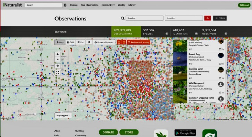Click the magnifying glass search icon
252x137 pixels.
123,18
